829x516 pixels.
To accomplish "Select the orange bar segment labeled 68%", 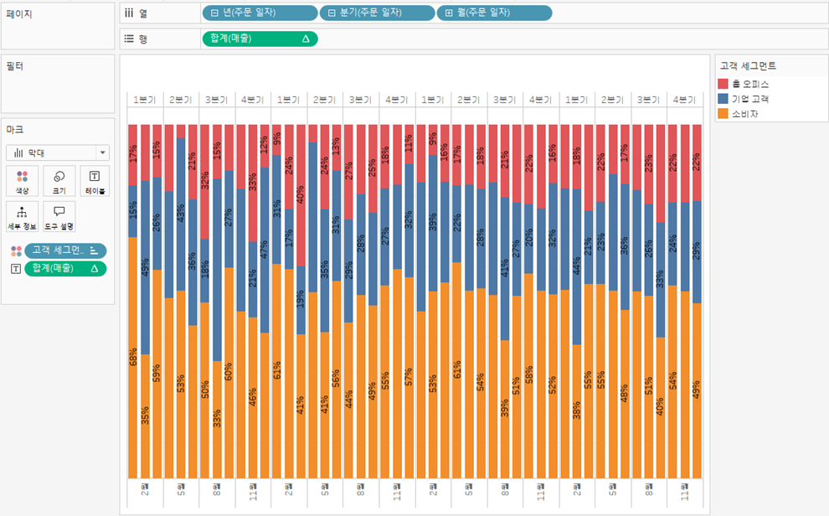I will coord(132,358).
